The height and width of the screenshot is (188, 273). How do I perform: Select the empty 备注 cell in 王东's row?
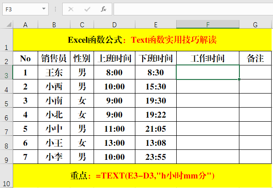click(x=255, y=72)
